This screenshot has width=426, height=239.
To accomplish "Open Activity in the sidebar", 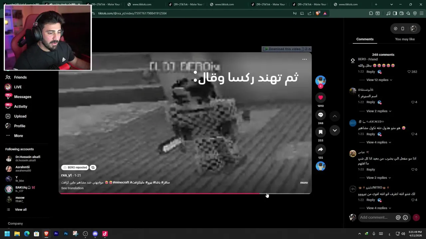I will (21, 107).
